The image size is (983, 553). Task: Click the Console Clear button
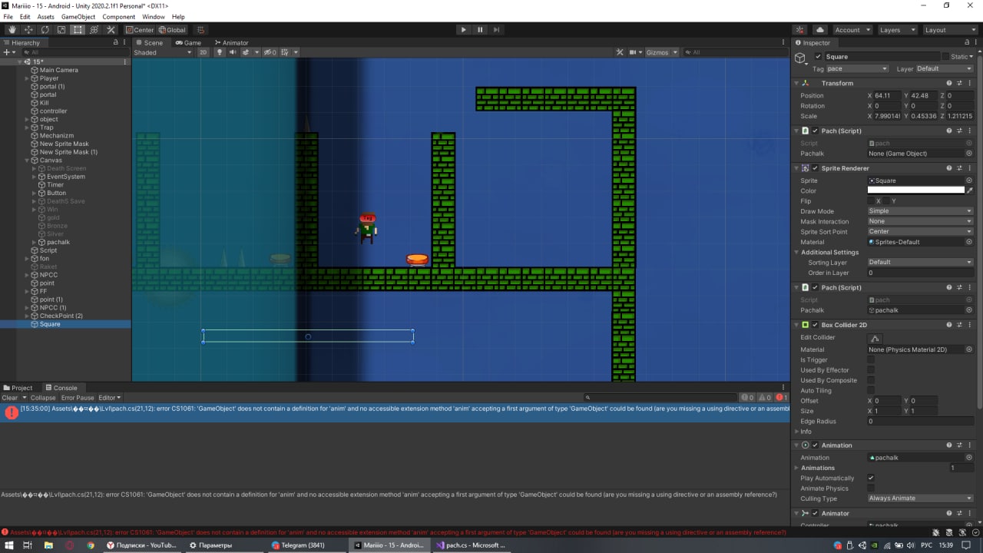(10, 398)
